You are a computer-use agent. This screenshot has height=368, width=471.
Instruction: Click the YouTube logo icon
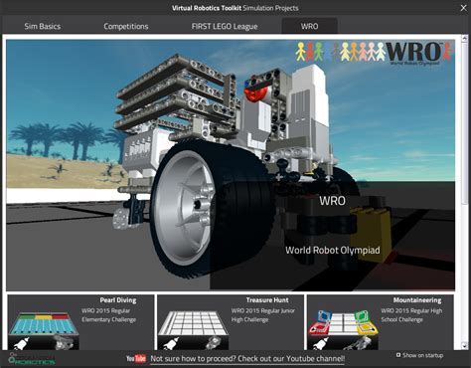[136, 358]
